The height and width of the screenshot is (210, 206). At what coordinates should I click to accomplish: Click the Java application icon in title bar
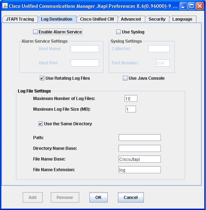point(5,6)
